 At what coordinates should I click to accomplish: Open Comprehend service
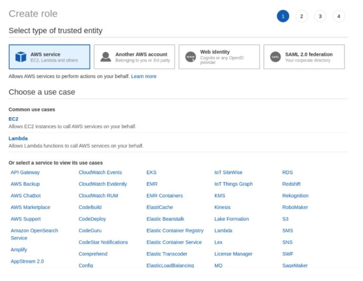[x=93, y=254]
